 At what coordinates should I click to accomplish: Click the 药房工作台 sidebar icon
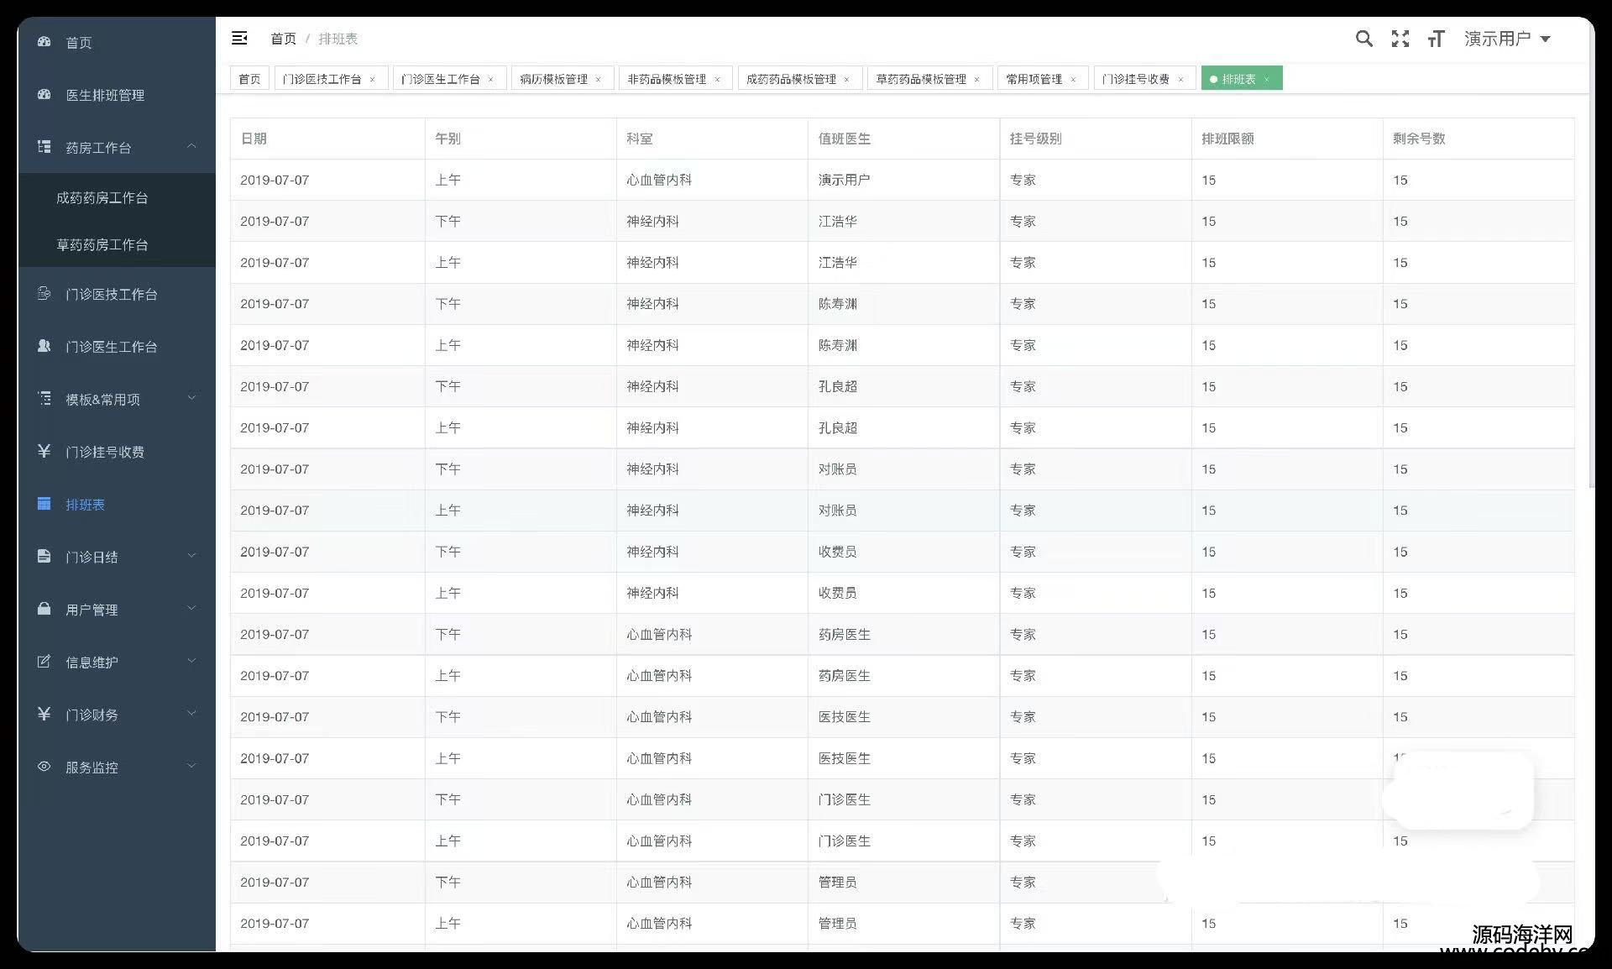pyautogui.click(x=44, y=147)
